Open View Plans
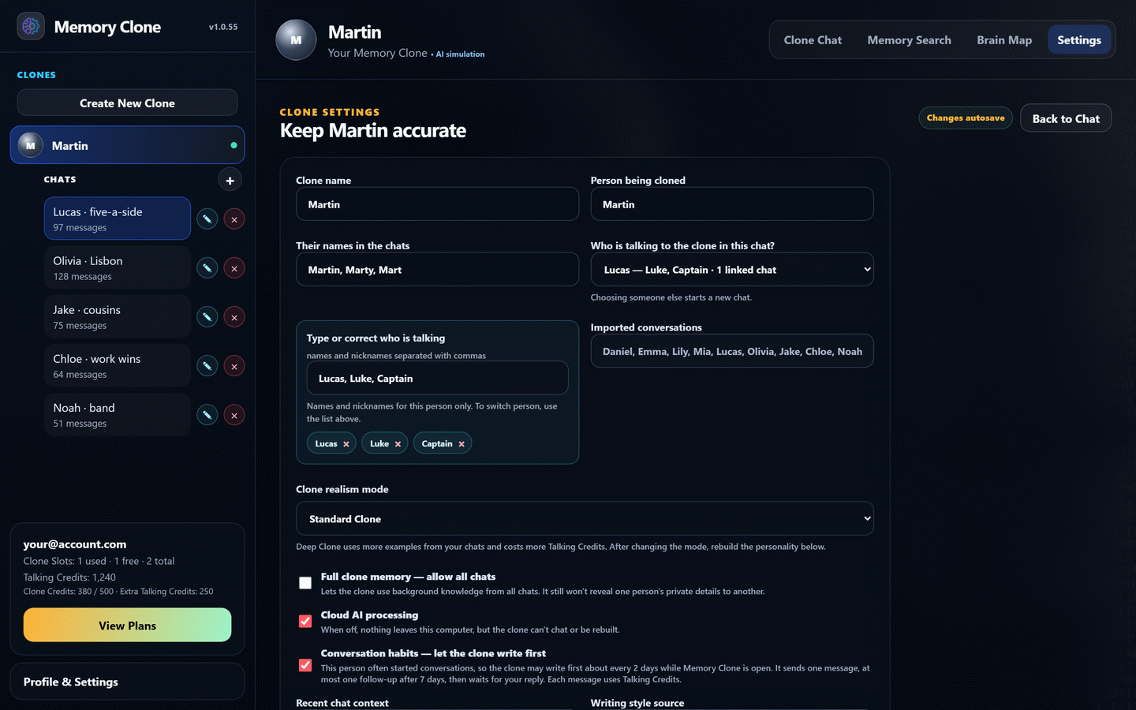This screenshot has height=710, width=1136. (x=127, y=625)
